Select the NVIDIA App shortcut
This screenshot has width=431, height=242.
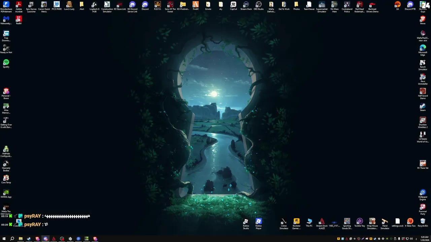(6, 194)
